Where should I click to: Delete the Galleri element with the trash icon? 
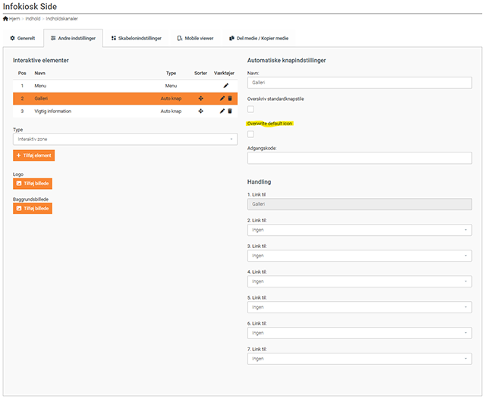229,99
